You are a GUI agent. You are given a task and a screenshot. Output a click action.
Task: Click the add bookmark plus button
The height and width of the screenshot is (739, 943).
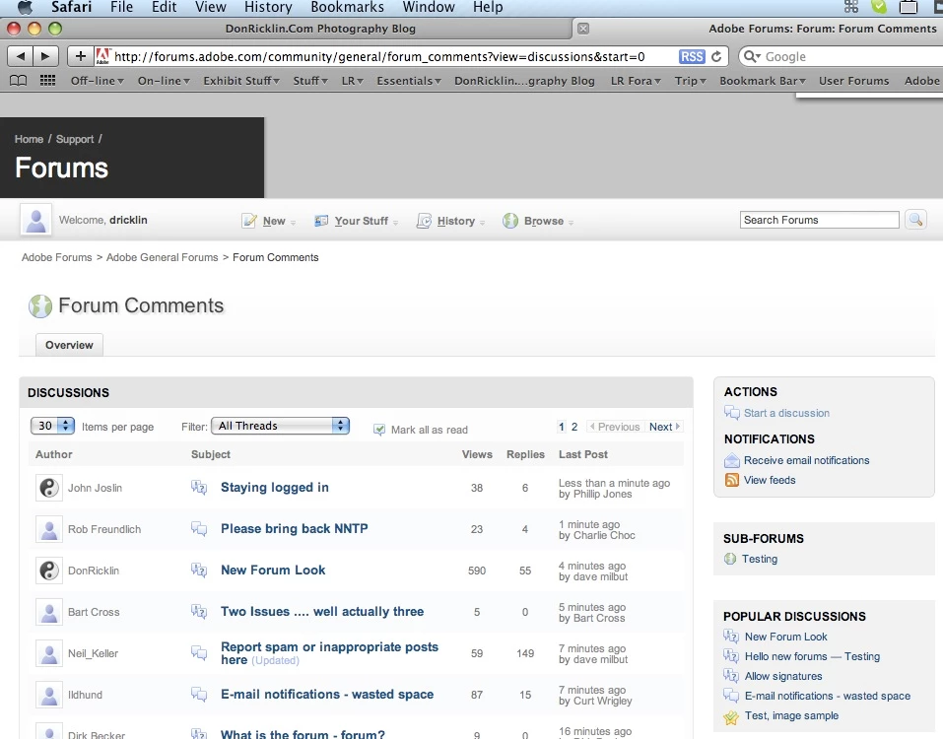(x=81, y=56)
